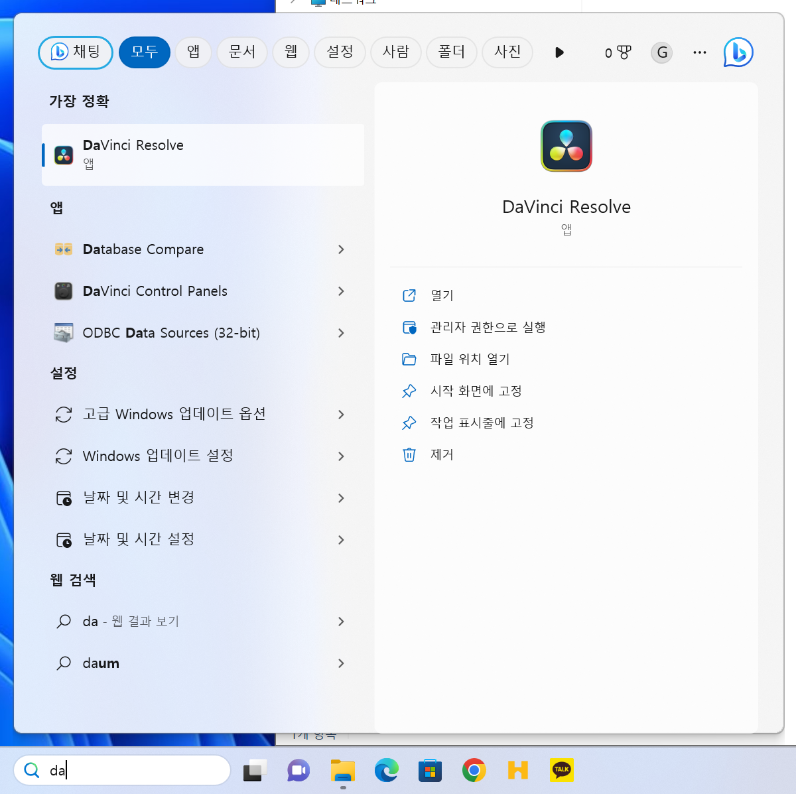
Task: Expand Database Compare result chevron
Action: tap(341, 249)
